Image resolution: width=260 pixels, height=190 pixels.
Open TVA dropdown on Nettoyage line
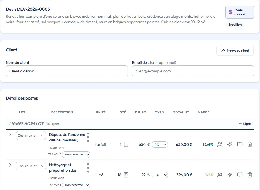(160, 175)
